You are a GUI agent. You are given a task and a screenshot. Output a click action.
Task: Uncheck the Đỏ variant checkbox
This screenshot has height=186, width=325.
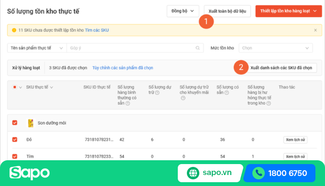click(x=15, y=139)
